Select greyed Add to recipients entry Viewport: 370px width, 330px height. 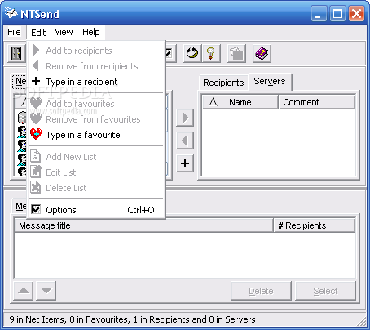coord(96,51)
